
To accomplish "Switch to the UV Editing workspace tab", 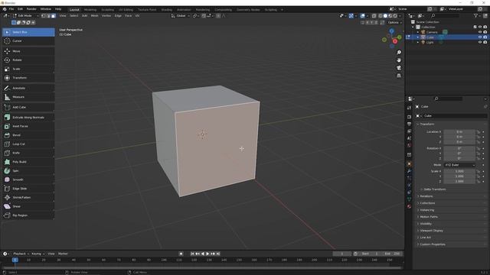I will point(126,10).
